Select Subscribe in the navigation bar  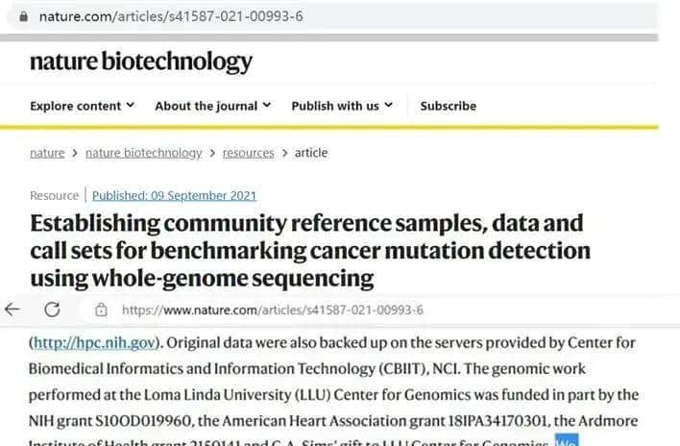click(448, 106)
